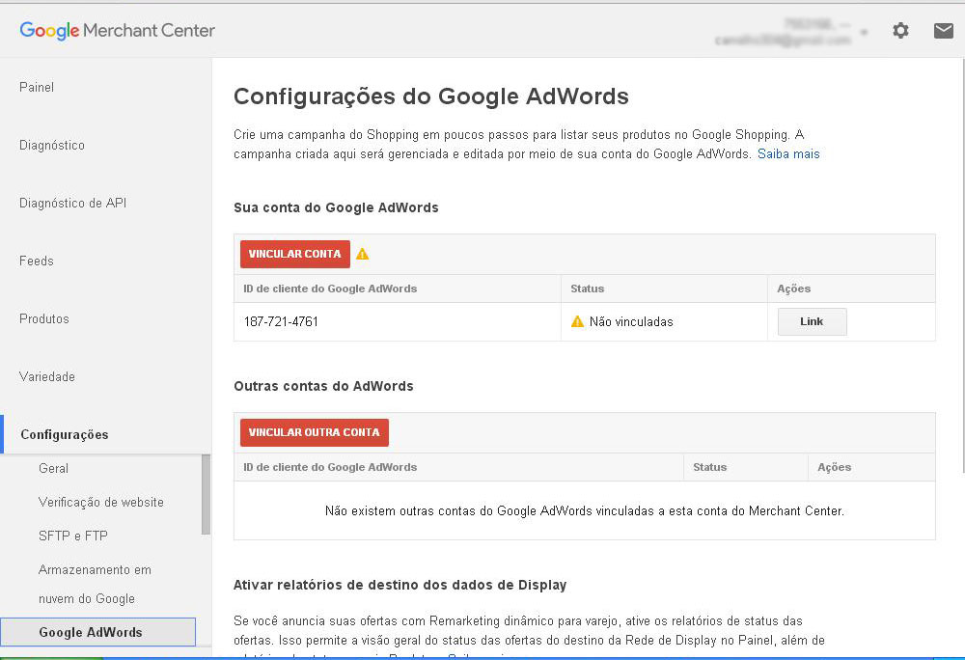Viewport: 965px width, 660px height.
Task: Click the sidebar vertical scrollbar
Action: (x=206, y=494)
